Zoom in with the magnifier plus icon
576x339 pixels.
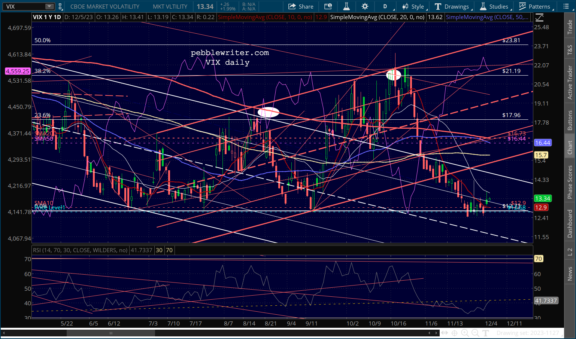pos(465,333)
